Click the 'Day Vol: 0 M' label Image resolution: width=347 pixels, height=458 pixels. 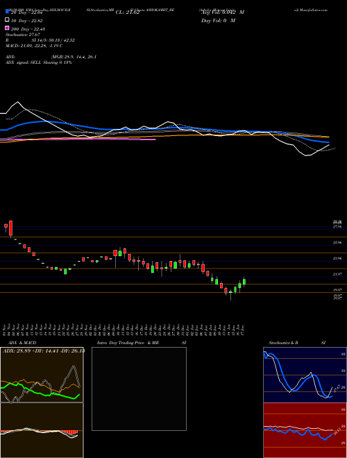pyautogui.click(x=218, y=20)
